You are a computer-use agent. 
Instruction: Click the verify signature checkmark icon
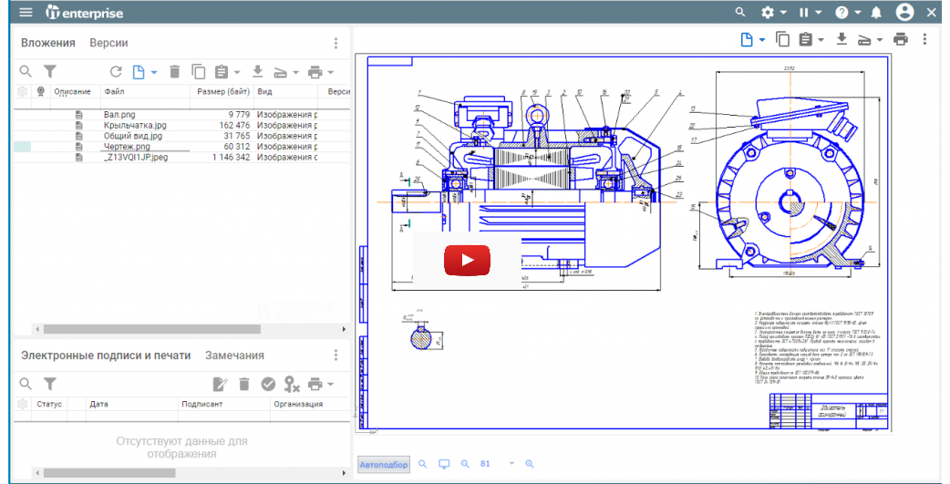(268, 384)
